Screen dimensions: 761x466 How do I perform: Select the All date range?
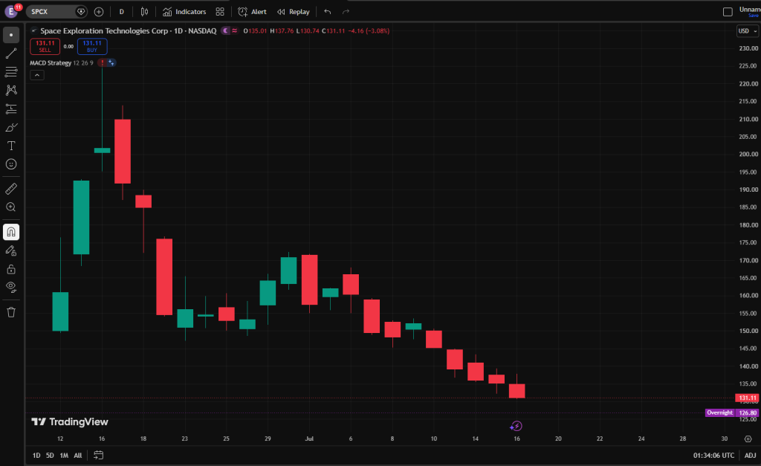[77, 456]
